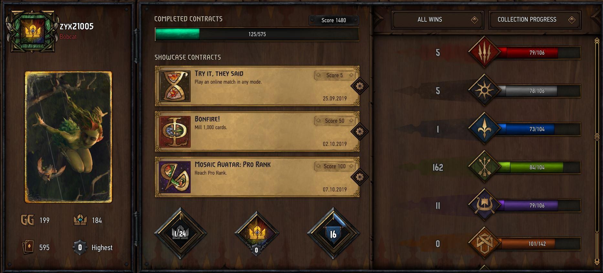Open the Collection Progress dropdown
This screenshot has width=603, height=273.
coord(534,20)
